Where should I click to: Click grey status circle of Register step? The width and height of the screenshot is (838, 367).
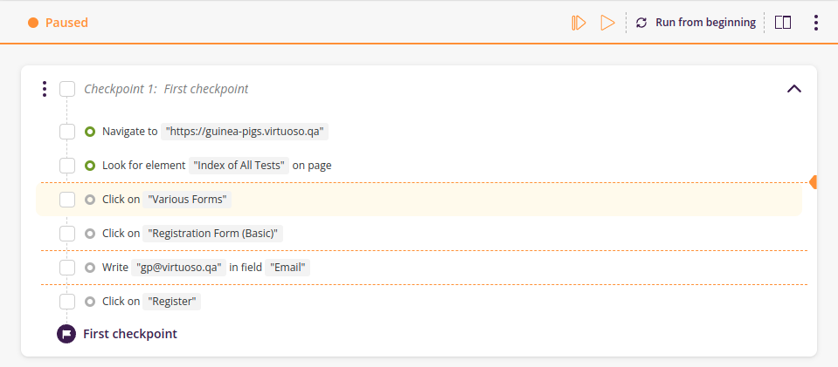90,302
